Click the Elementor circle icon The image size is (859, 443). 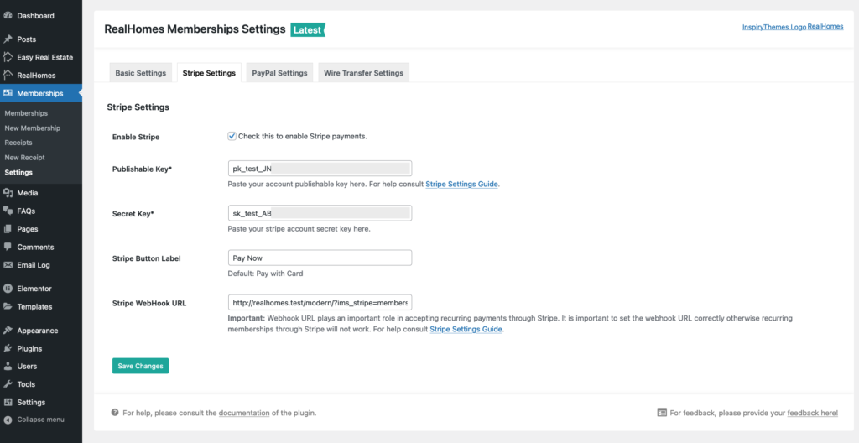tap(8, 289)
